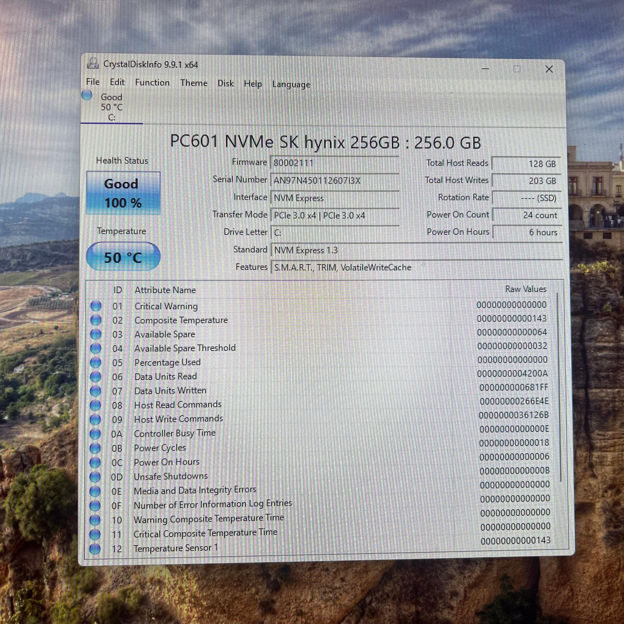Click the status icon for Composite Temperature
Viewport: 624px width, 624px height.
(96, 320)
